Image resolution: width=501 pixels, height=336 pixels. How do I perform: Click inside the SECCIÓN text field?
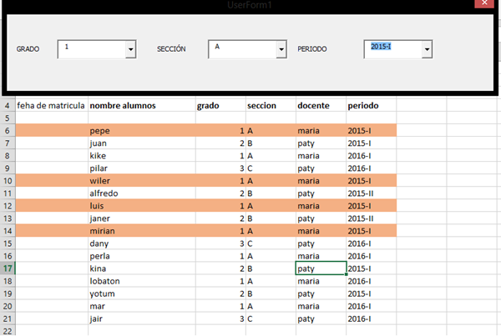pos(241,50)
